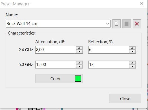Increase 2.4 GHz attenuation with up arrow

tap(79, 48)
